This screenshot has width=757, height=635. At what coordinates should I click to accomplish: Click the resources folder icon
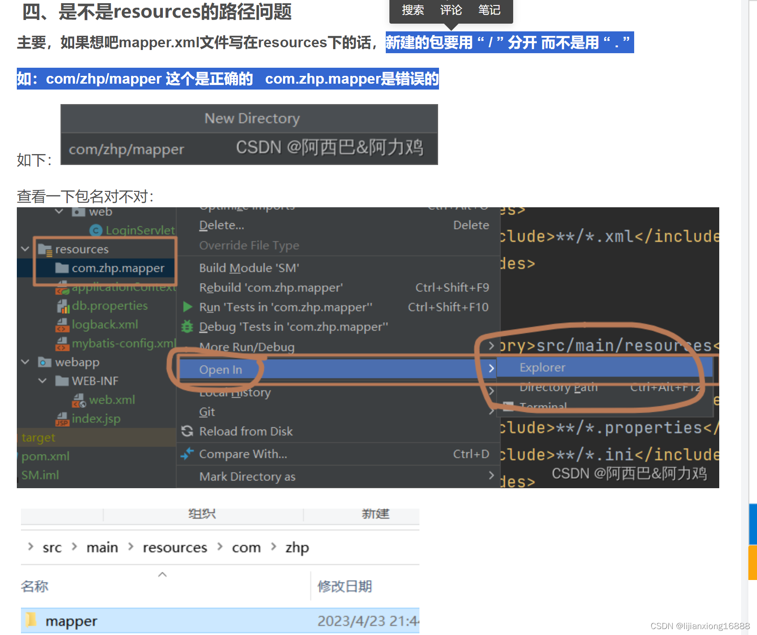[x=45, y=249]
